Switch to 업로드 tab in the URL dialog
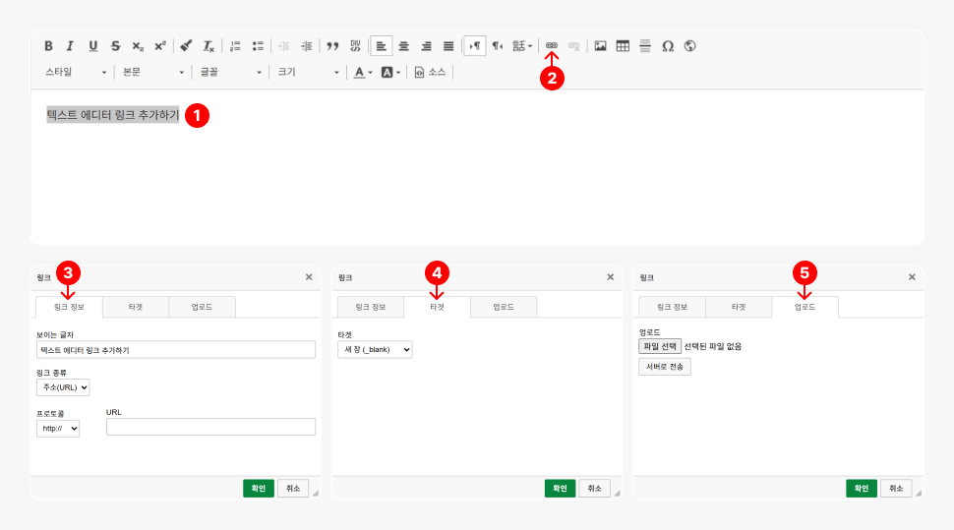This screenshot has width=954, height=530. tap(202, 307)
